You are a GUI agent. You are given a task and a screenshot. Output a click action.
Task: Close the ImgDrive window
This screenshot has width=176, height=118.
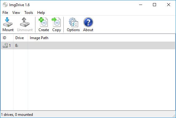[x=169, y=5]
